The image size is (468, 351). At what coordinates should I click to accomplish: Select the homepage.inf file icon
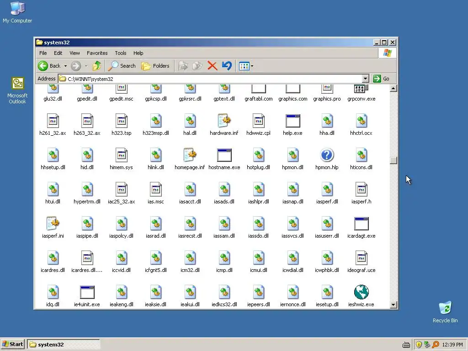[190, 155]
